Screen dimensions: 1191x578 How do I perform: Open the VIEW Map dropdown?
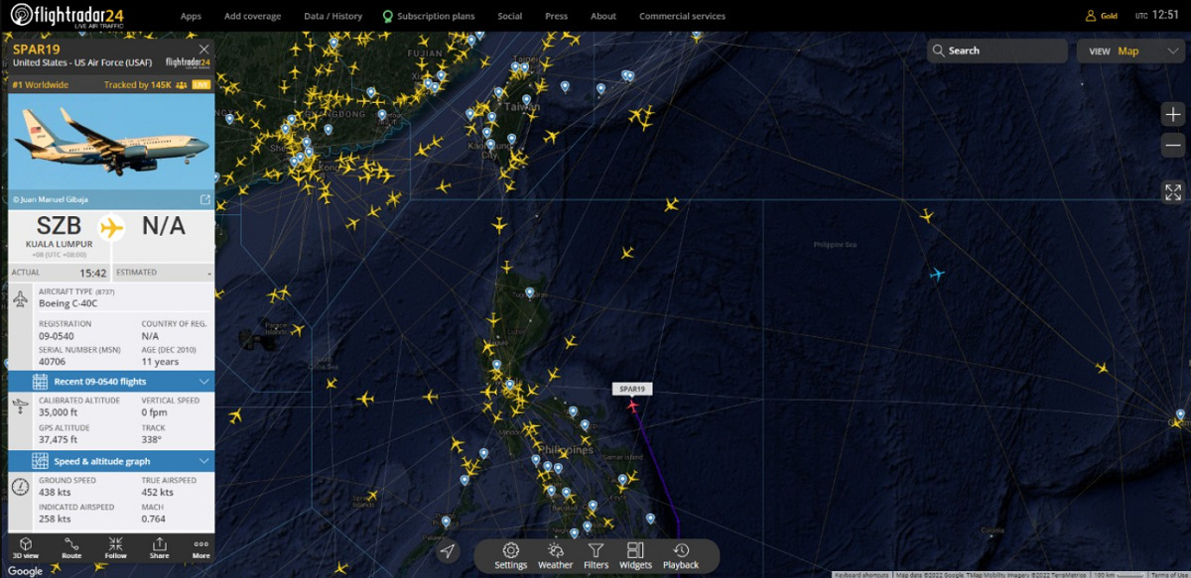(x=1130, y=51)
